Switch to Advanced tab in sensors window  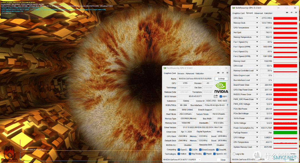coord(259,13)
